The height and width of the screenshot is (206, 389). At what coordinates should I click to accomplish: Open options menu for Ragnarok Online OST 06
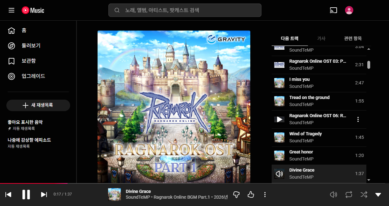tap(358, 119)
